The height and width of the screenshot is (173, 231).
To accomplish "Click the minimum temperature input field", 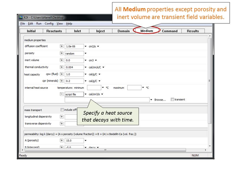I will tap(94, 88).
